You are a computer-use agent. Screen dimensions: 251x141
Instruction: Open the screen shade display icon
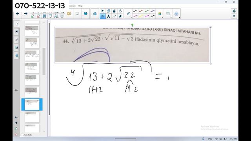click(50, 16)
